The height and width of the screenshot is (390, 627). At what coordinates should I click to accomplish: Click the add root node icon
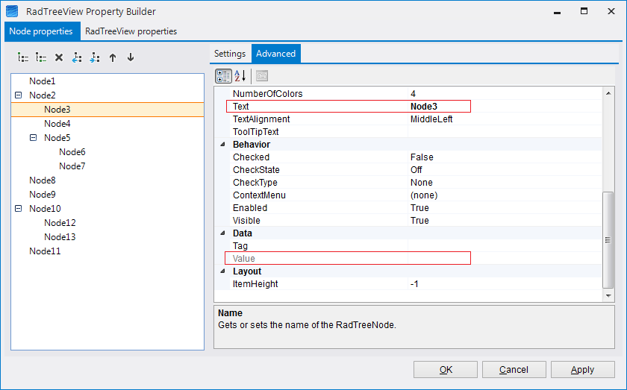point(23,57)
